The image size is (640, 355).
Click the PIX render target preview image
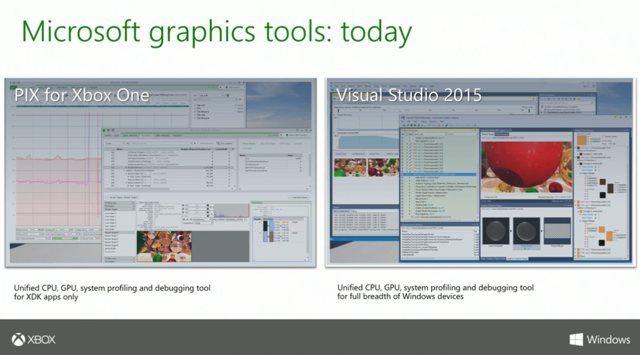(x=164, y=246)
